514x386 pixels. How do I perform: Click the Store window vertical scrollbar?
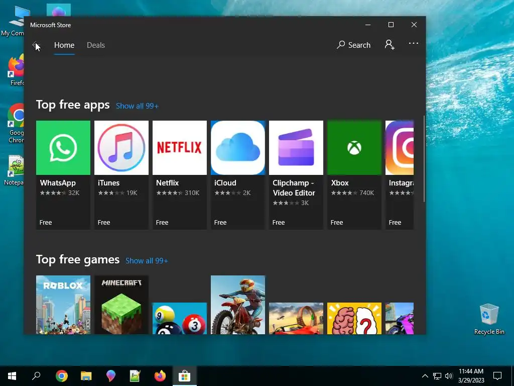point(424,159)
